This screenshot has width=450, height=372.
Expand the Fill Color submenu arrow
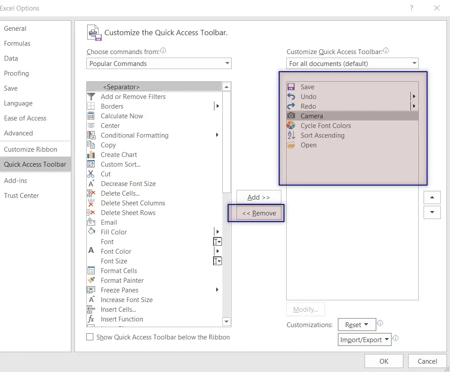(x=217, y=232)
